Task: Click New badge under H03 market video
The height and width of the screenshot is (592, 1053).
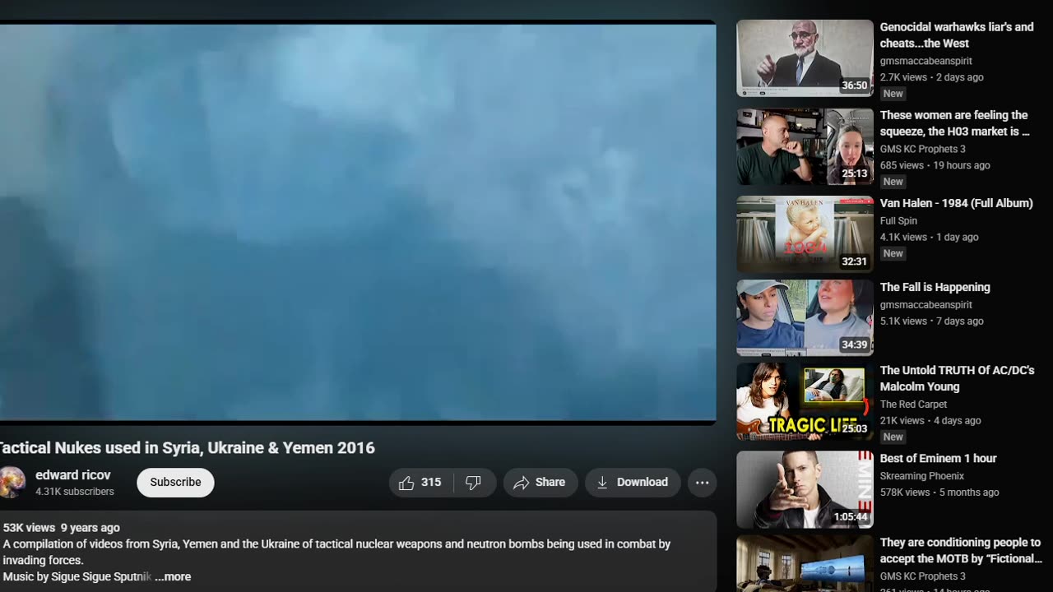Action: (x=893, y=182)
